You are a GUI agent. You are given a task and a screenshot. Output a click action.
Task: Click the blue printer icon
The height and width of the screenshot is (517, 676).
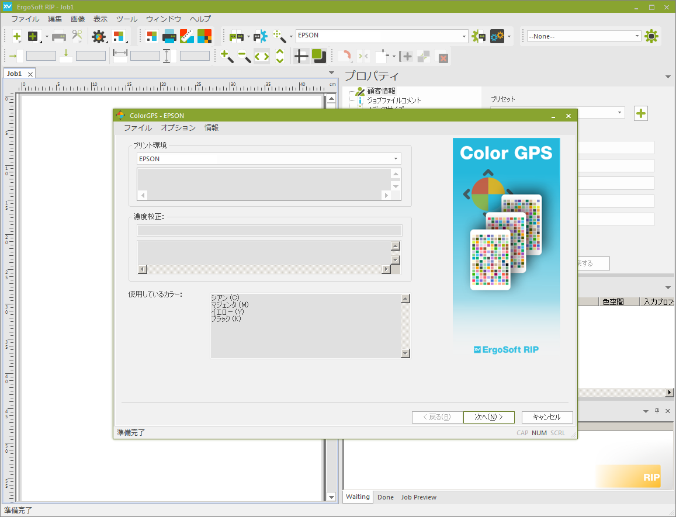169,37
